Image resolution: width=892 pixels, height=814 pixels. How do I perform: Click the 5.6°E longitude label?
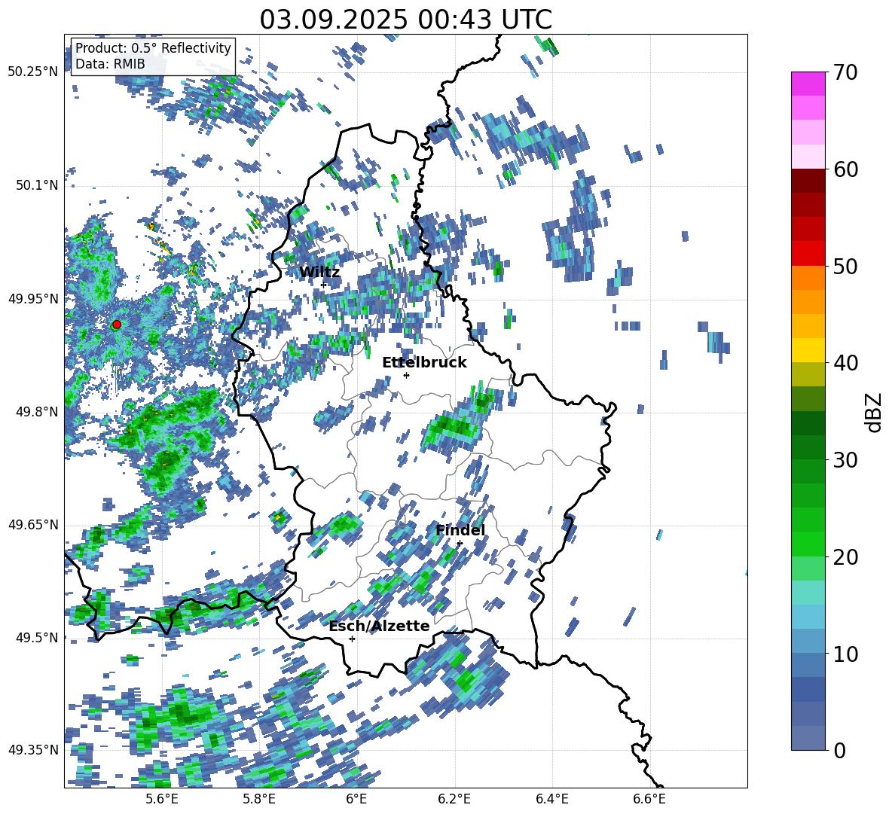pyautogui.click(x=162, y=799)
